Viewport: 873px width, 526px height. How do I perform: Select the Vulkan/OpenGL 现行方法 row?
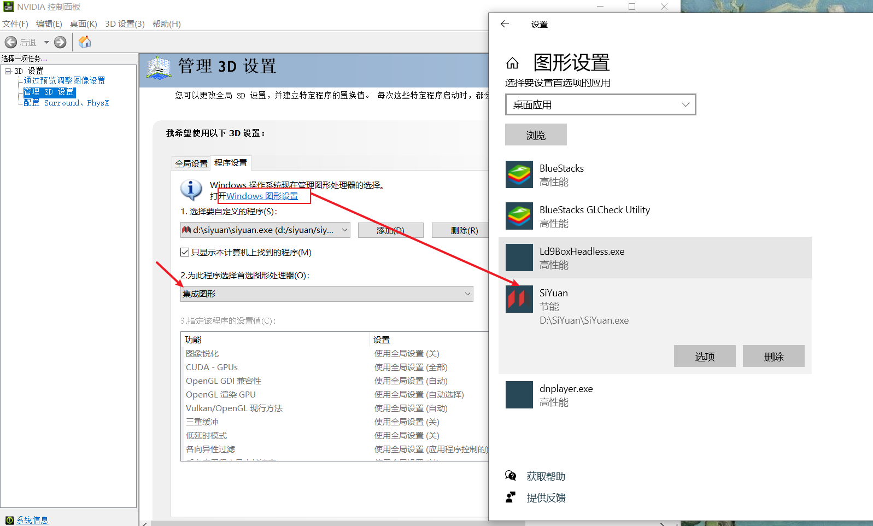click(335, 408)
